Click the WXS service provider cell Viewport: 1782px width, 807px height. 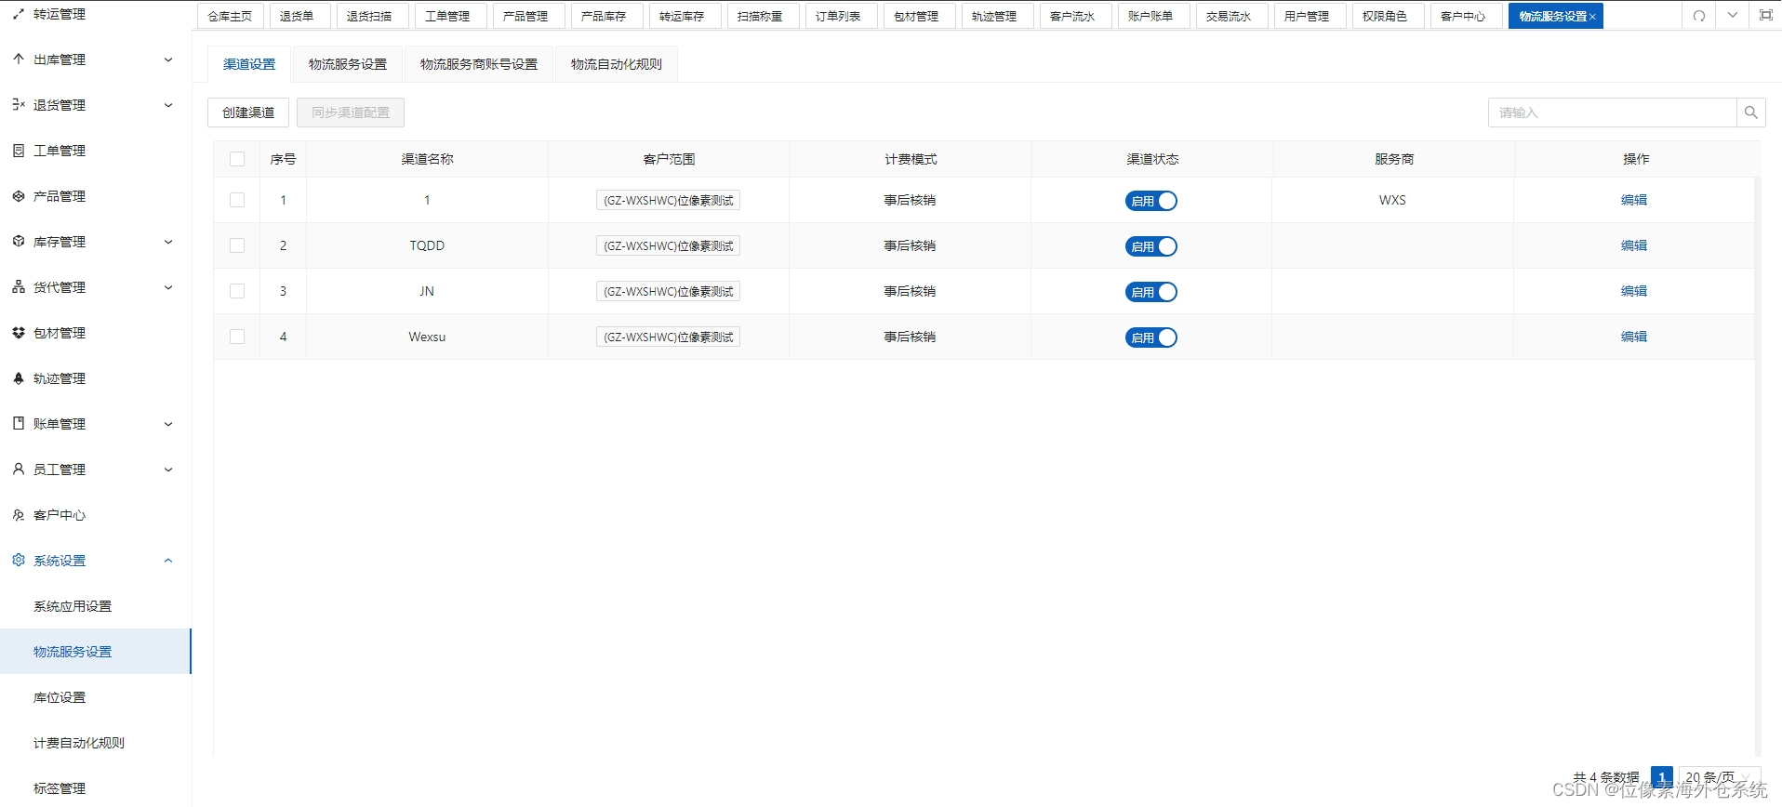1392,200
